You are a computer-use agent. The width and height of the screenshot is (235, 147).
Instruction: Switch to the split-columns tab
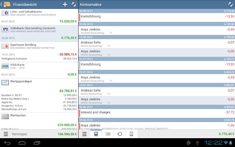[131, 134]
